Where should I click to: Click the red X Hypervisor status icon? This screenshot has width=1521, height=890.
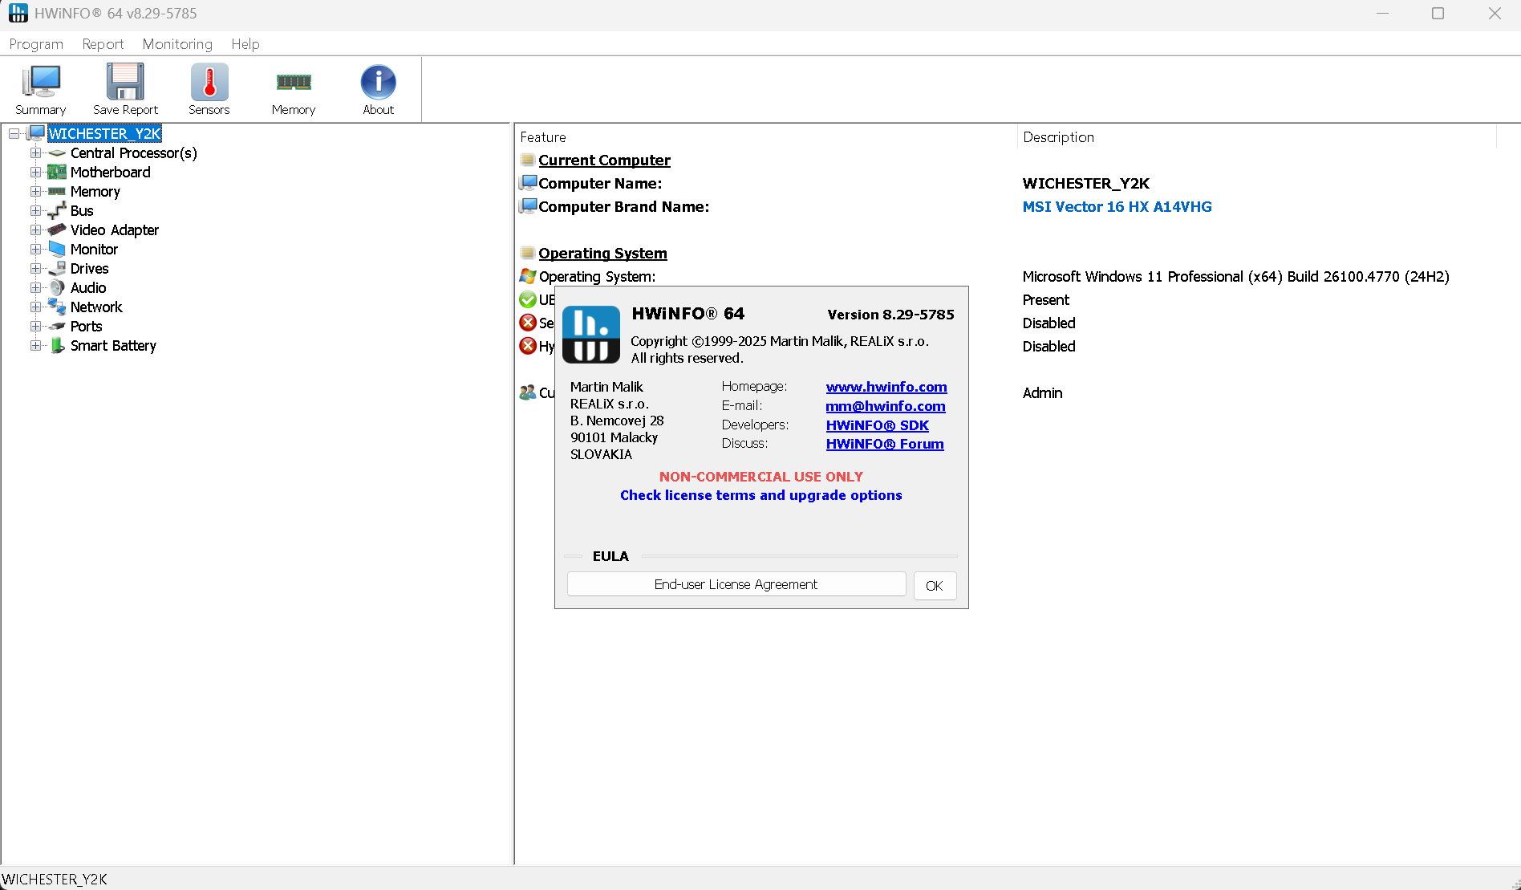[527, 346]
